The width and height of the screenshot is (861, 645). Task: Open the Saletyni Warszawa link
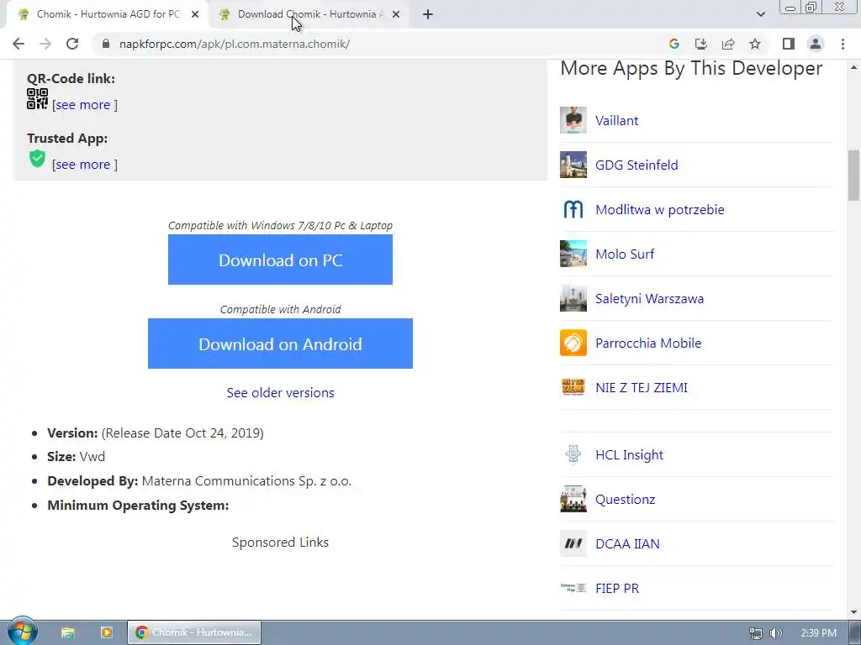point(650,298)
